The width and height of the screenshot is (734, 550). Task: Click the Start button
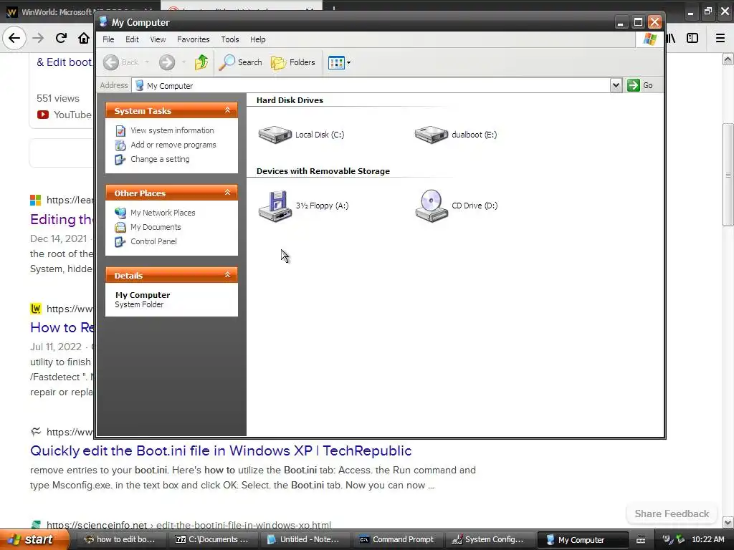pos(34,540)
